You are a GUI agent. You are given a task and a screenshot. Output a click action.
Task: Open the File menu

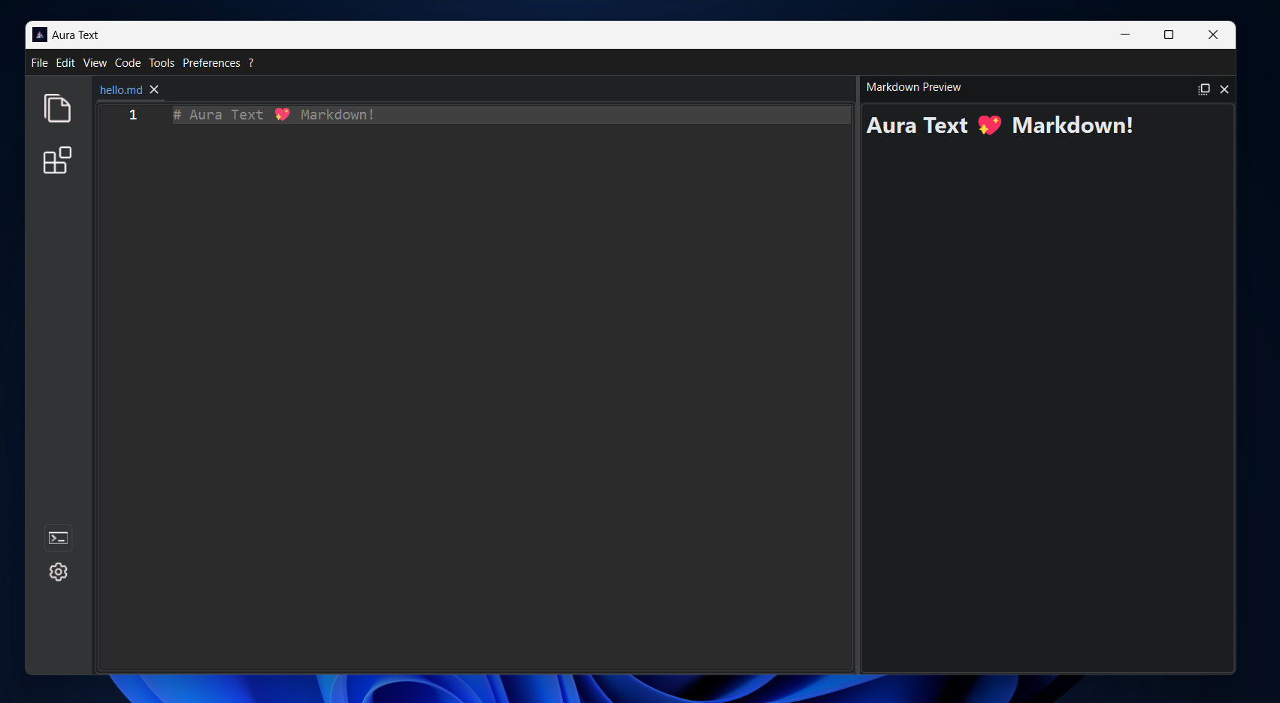pos(39,63)
